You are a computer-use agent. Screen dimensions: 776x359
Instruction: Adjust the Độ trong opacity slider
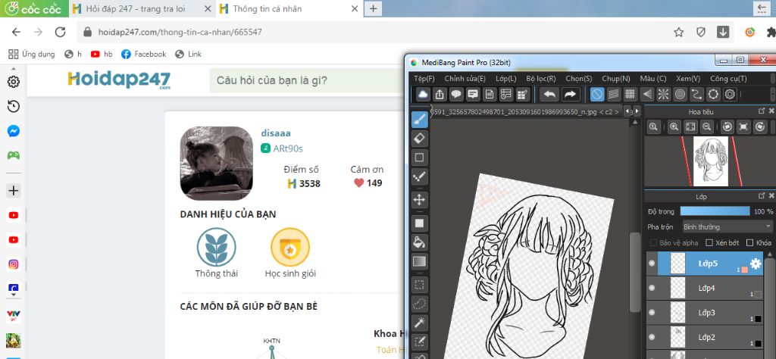715,211
